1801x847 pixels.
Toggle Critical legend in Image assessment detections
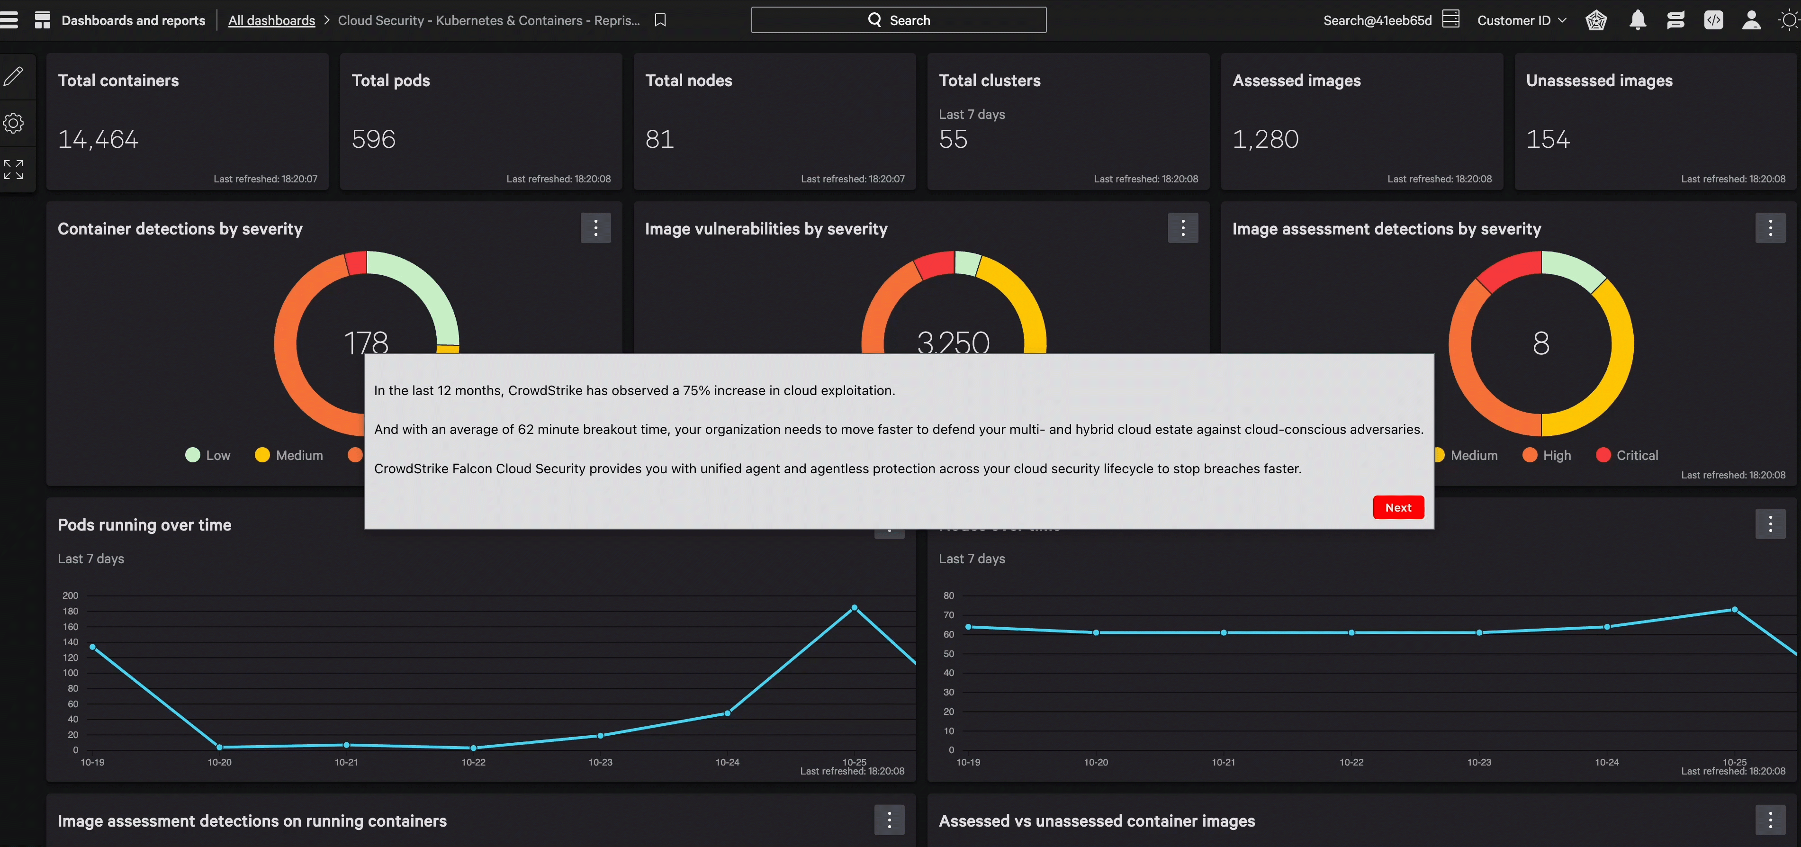pyautogui.click(x=1627, y=455)
